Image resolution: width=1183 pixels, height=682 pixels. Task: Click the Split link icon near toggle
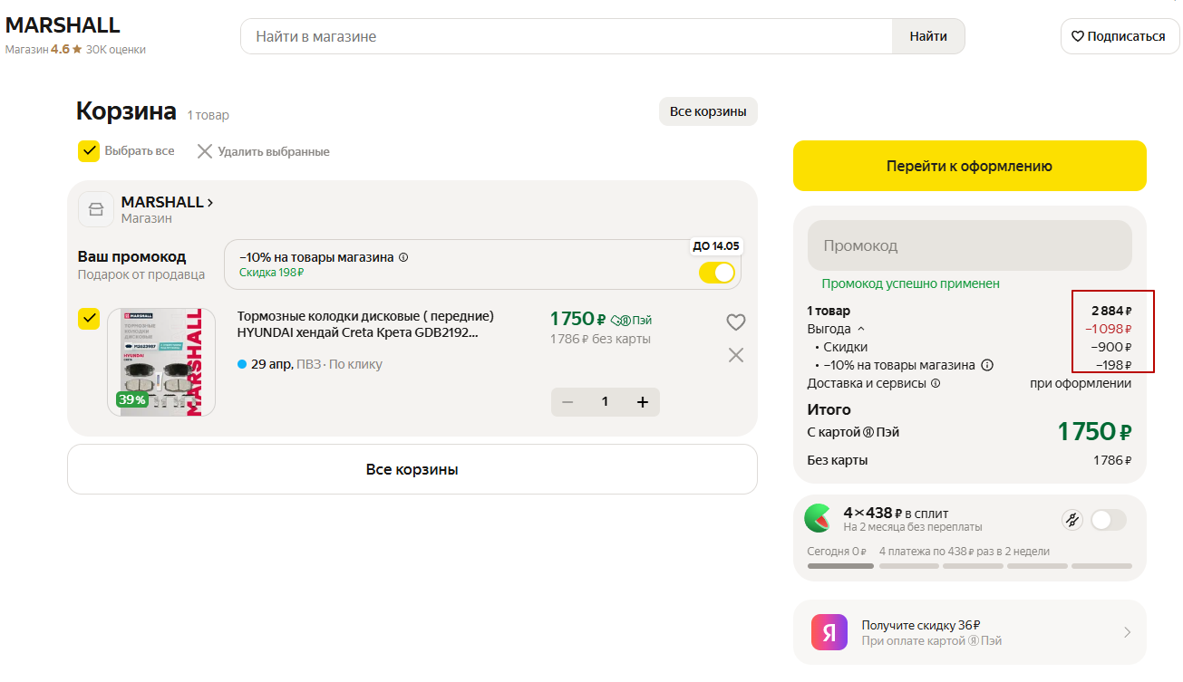click(1072, 520)
